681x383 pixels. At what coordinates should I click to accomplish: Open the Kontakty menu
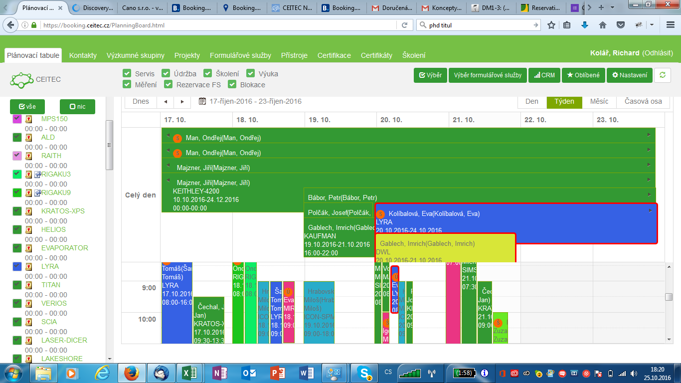click(83, 55)
